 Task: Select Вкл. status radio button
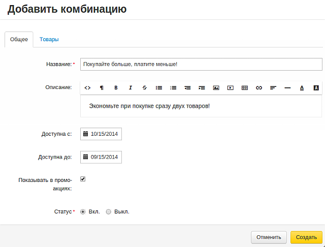(x=83, y=212)
